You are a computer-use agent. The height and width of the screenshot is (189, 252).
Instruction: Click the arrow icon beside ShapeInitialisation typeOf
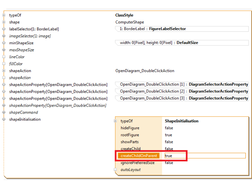pyautogui.click(x=115, y=121)
